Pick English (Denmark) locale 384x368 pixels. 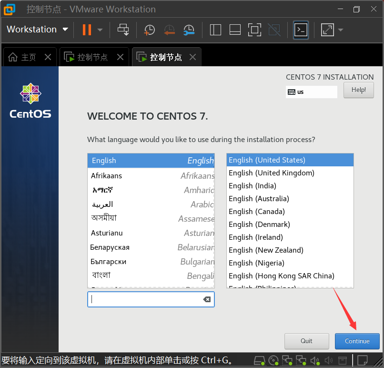coord(290,225)
